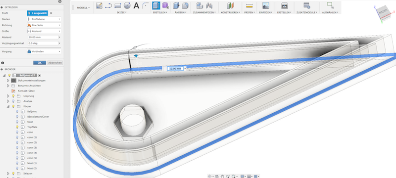Viewport: 396px width, 178px height.
Task: Toggle visibility bulb of conn (1)
Action: coord(17,137)
